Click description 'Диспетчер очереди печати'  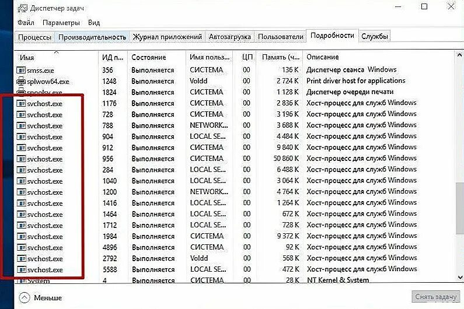[350, 92]
